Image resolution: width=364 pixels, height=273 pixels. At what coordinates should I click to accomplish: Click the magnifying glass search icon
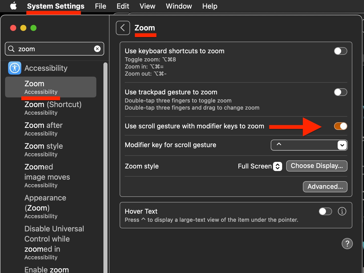(11, 49)
